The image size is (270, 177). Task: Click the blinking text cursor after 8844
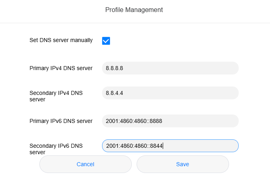pos(163,146)
